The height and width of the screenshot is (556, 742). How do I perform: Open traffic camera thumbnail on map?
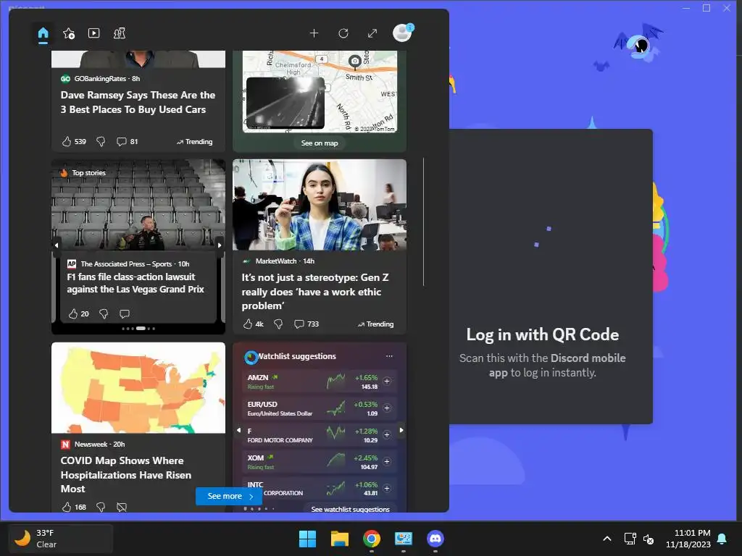pyautogui.click(x=285, y=103)
